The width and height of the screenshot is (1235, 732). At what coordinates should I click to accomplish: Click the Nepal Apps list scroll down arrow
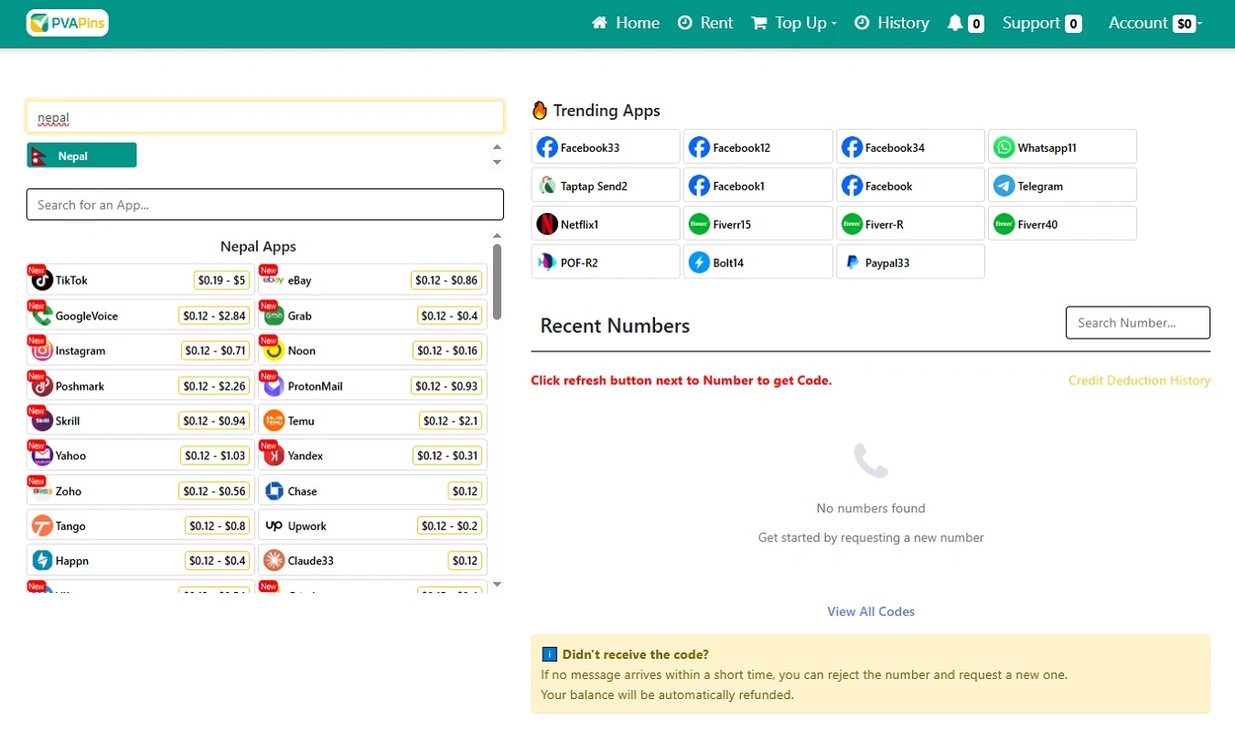coord(497,584)
